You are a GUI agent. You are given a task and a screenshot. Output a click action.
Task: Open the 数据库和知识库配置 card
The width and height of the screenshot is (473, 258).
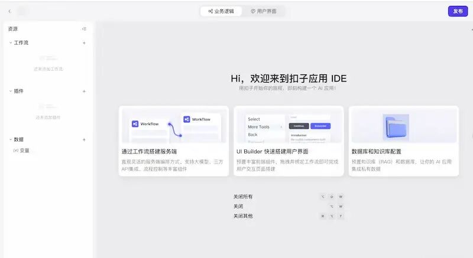[x=404, y=141]
